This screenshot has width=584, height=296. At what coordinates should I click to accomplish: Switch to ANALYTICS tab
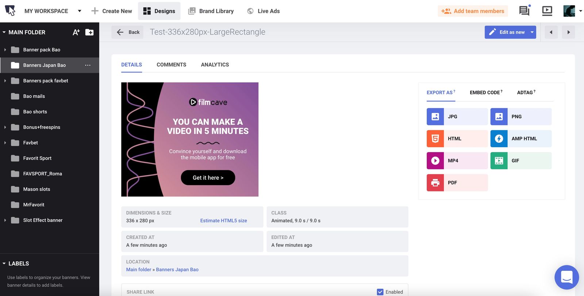tap(215, 65)
